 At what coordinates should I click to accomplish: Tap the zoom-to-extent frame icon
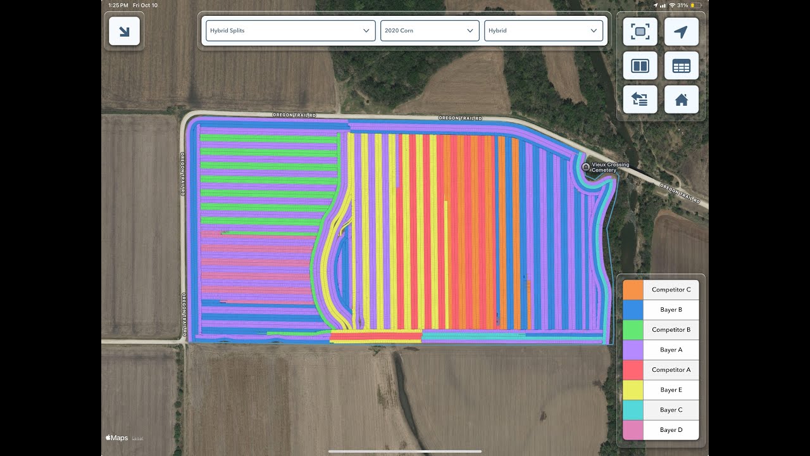[640, 31]
